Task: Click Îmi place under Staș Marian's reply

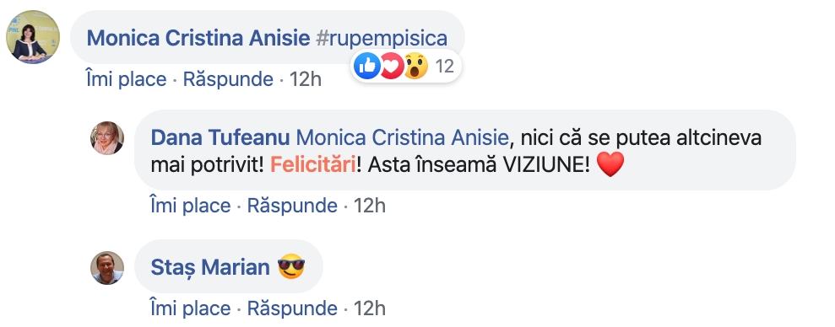Action: [x=191, y=308]
